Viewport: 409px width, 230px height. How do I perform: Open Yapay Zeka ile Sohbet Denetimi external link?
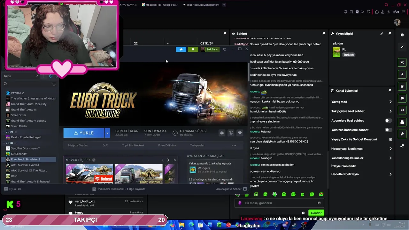click(x=390, y=139)
